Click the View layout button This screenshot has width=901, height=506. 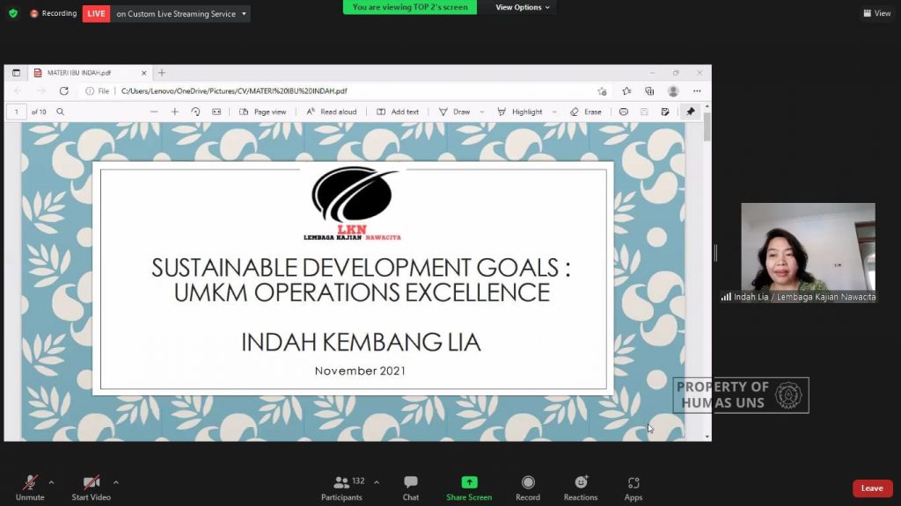[877, 13]
